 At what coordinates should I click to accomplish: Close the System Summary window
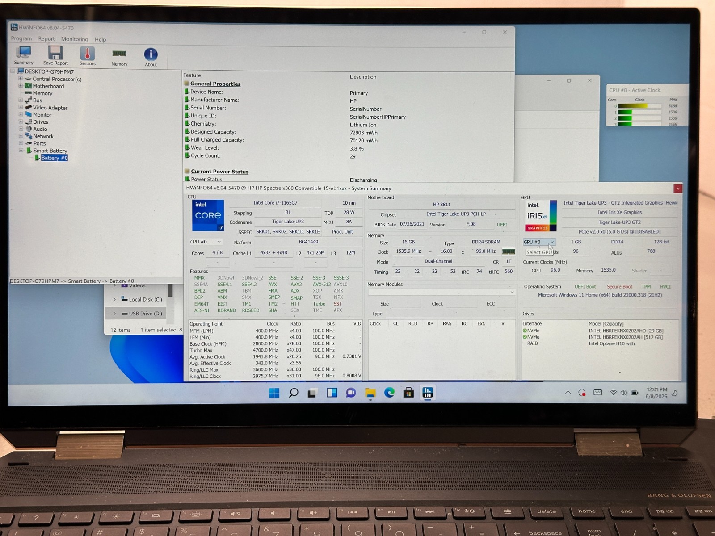677,188
